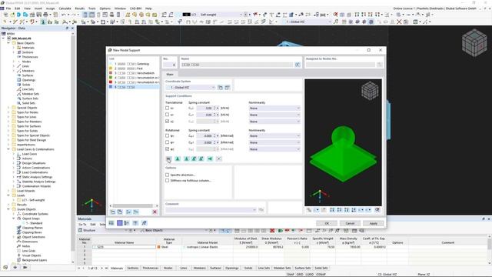Switch to the Nodes table tab
Viewport: 492px width, 277px height.
[168, 268]
